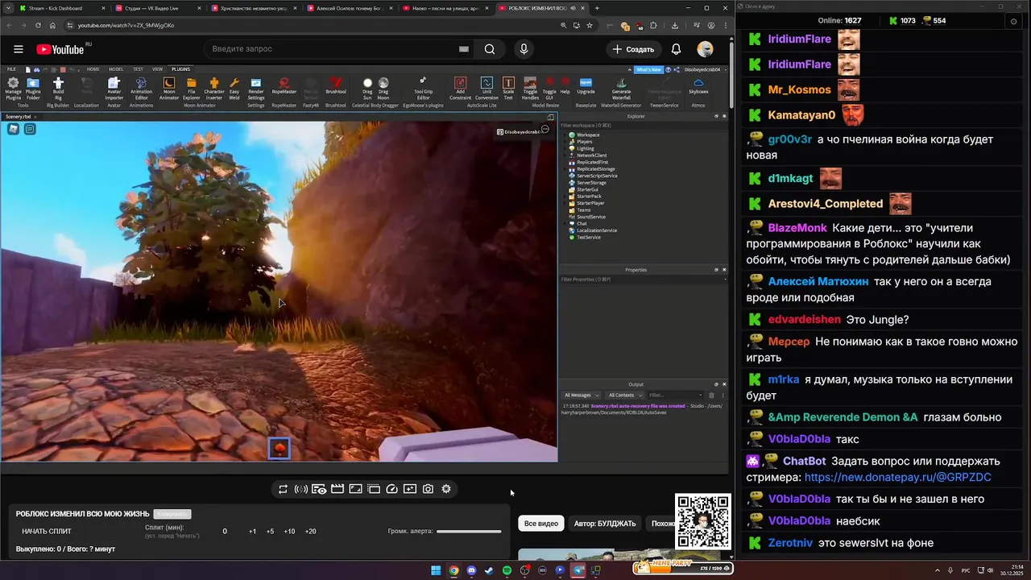The image size is (1031, 580).
Task: Click the QR code image
Action: click(x=703, y=522)
